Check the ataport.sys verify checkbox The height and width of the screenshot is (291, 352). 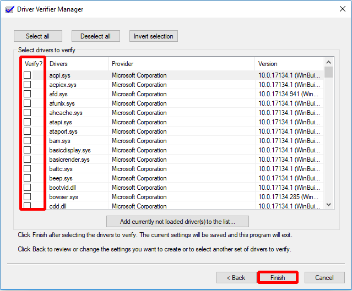(x=28, y=131)
